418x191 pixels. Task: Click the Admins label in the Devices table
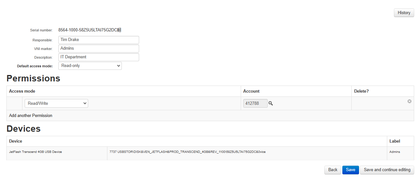point(395,152)
